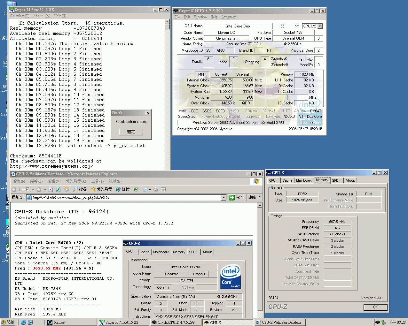Click the Windows flag logo in Internet Explorer
The width and height of the screenshot is (408, 326).
[x=256, y=181]
